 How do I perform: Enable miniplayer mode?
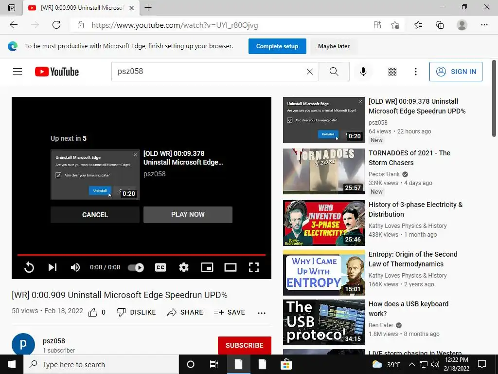coord(207,267)
